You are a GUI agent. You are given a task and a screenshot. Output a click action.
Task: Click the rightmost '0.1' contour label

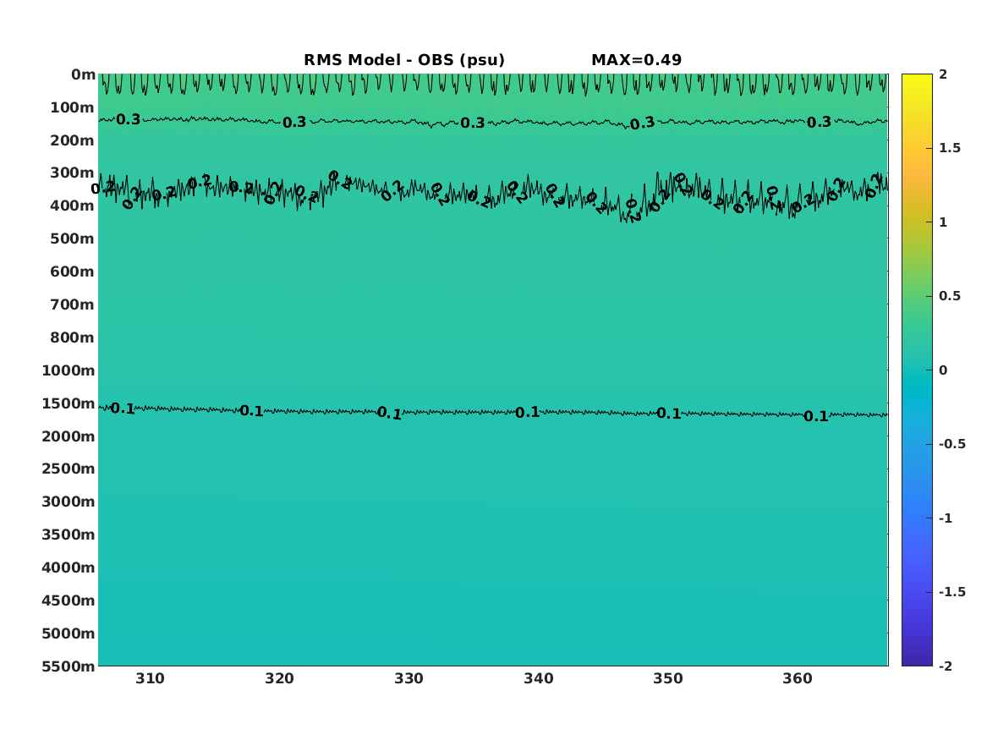point(816,417)
